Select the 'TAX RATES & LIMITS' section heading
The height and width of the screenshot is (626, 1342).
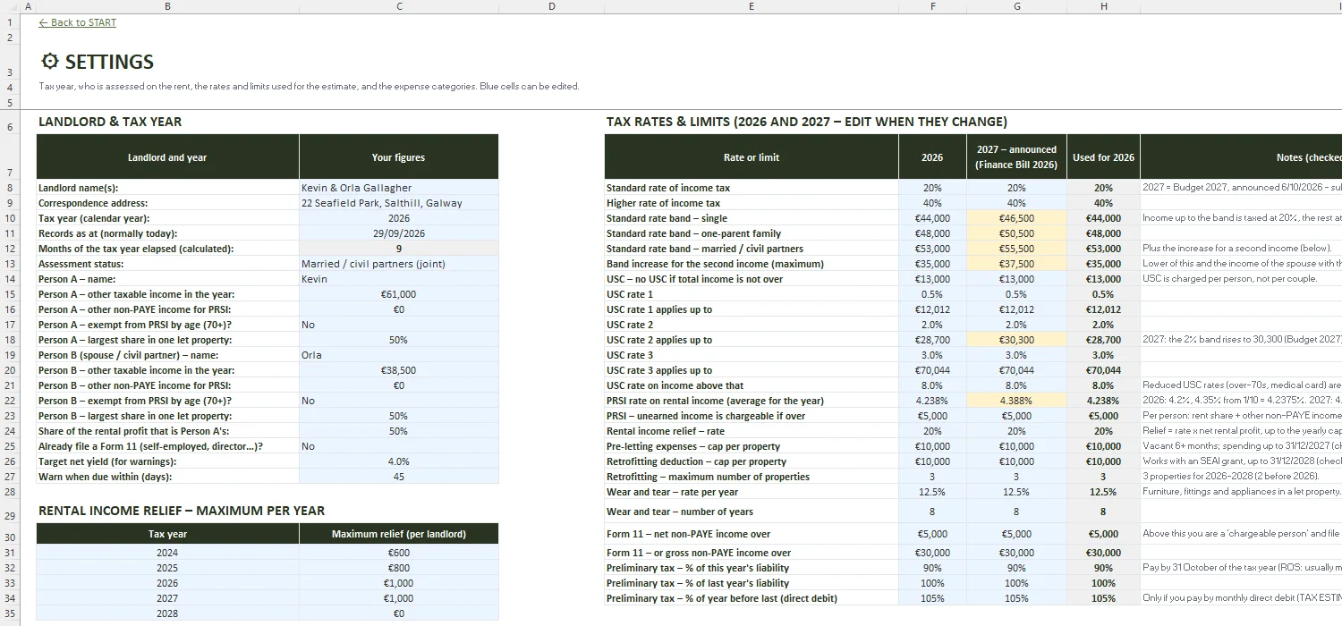(x=807, y=122)
